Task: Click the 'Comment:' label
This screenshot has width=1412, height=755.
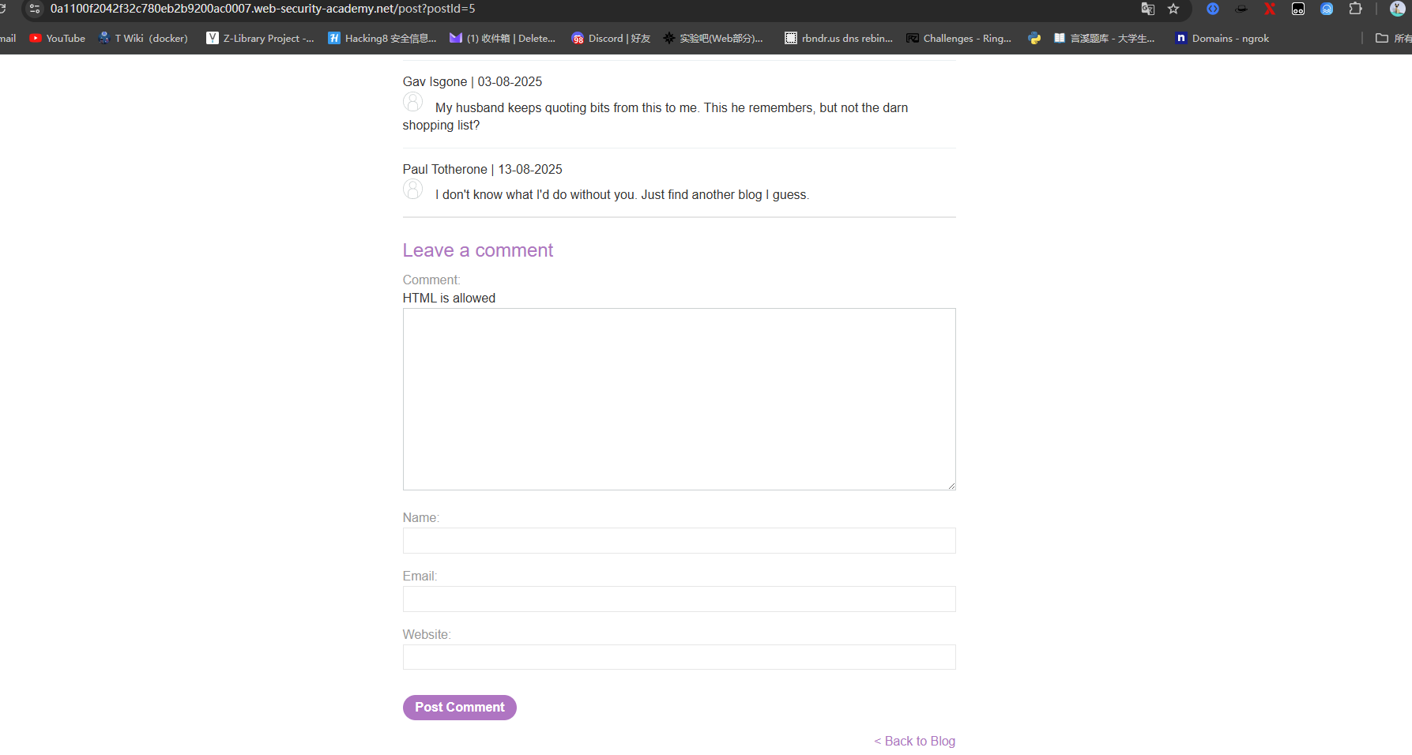Action: click(431, 280)
